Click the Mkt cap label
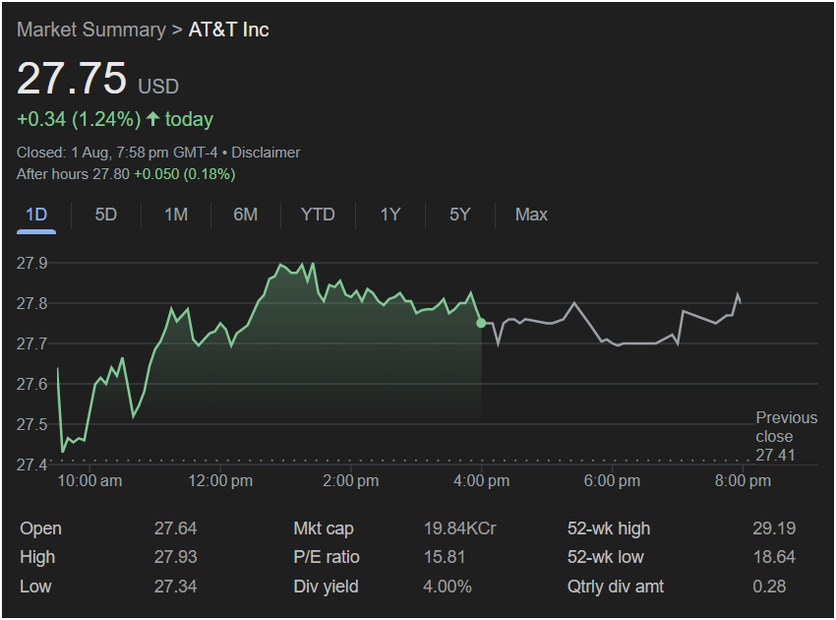 click(x=324, y=528)
